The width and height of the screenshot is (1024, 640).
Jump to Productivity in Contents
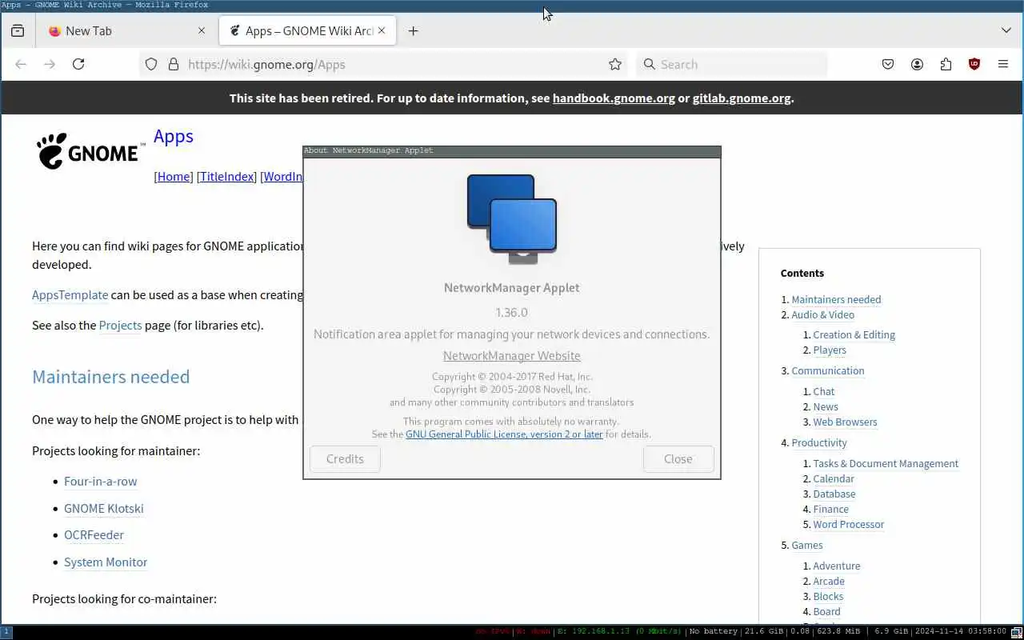click(818, 443)
